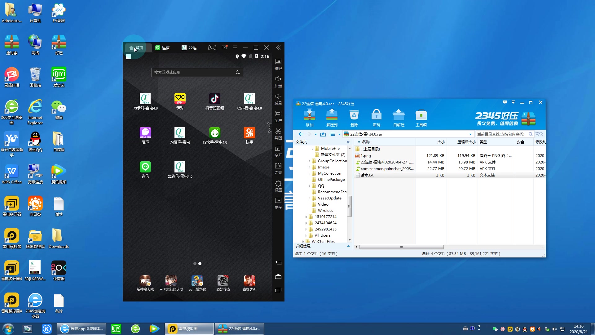Click the gamepad icon in emulator title bar
The height and width of the screenshot is (335, 595).
(212, 47)
